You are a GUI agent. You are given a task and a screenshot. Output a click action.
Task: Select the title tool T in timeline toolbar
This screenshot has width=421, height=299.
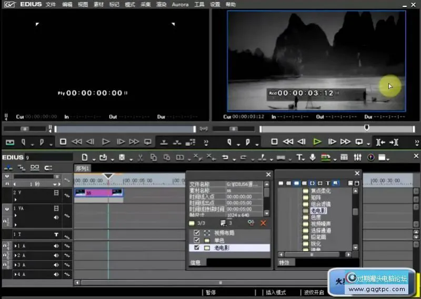click(299, 157)
